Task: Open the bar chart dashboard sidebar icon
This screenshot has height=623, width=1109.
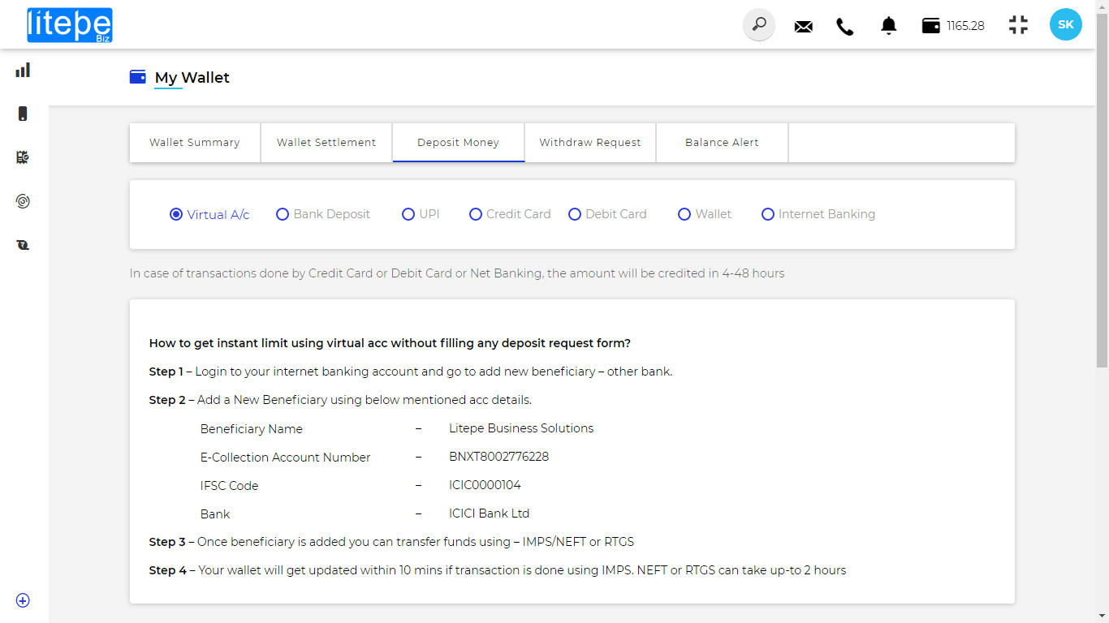Action: [x=23, y=71]
